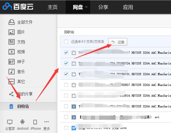Click the 图片 picture icon

click(x=11, y=32)
